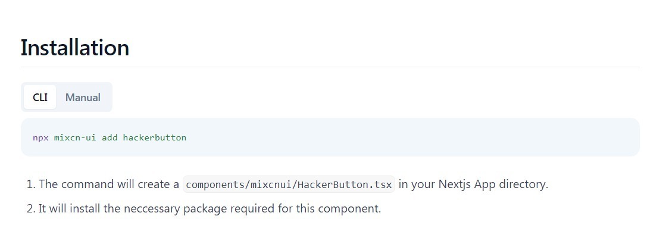
Task: Click empty area of the code block
Action: tap(417, 137)
